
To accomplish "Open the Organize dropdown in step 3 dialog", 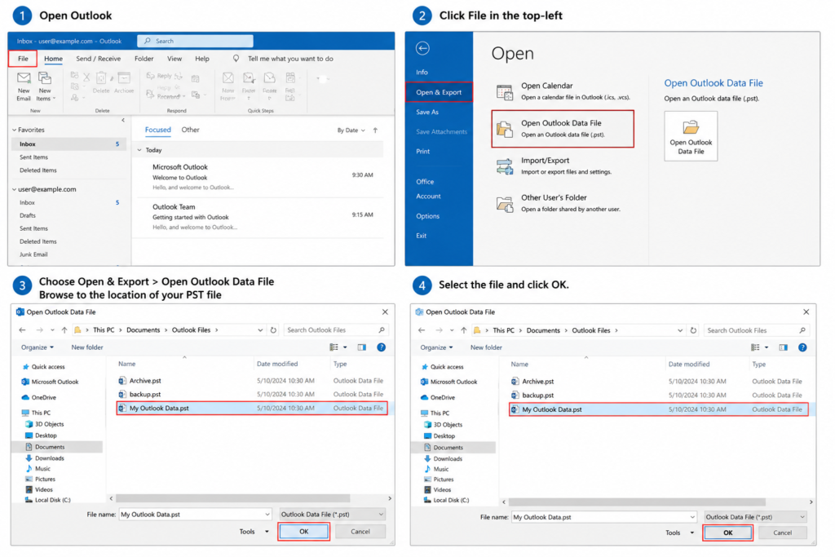I will click(38, 347).
